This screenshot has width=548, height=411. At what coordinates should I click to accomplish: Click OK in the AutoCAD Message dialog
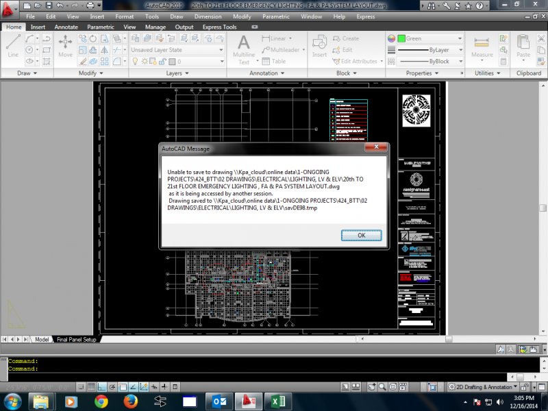click(x=362, y=235)
